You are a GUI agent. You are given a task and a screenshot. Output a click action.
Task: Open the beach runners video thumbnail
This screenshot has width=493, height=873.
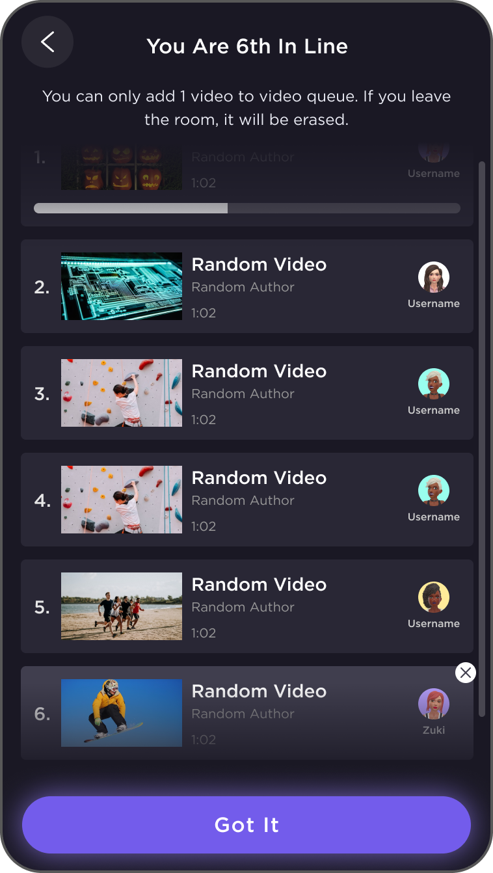point(122,606)
